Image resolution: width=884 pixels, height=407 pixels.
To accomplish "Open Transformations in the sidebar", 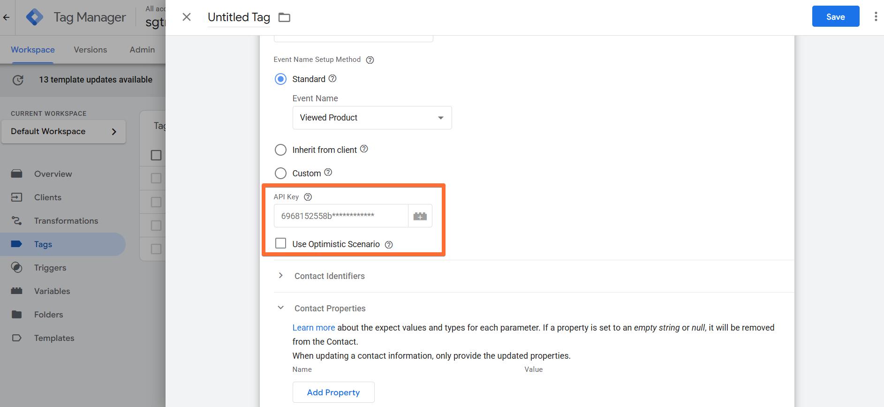I will [x=66, y=221].
